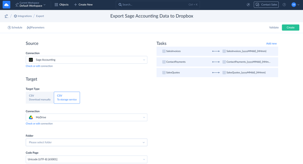The width and height of the screenshot is (303, 164).
Task: Open the ContactPayments task row
Action: click(217, 62)
